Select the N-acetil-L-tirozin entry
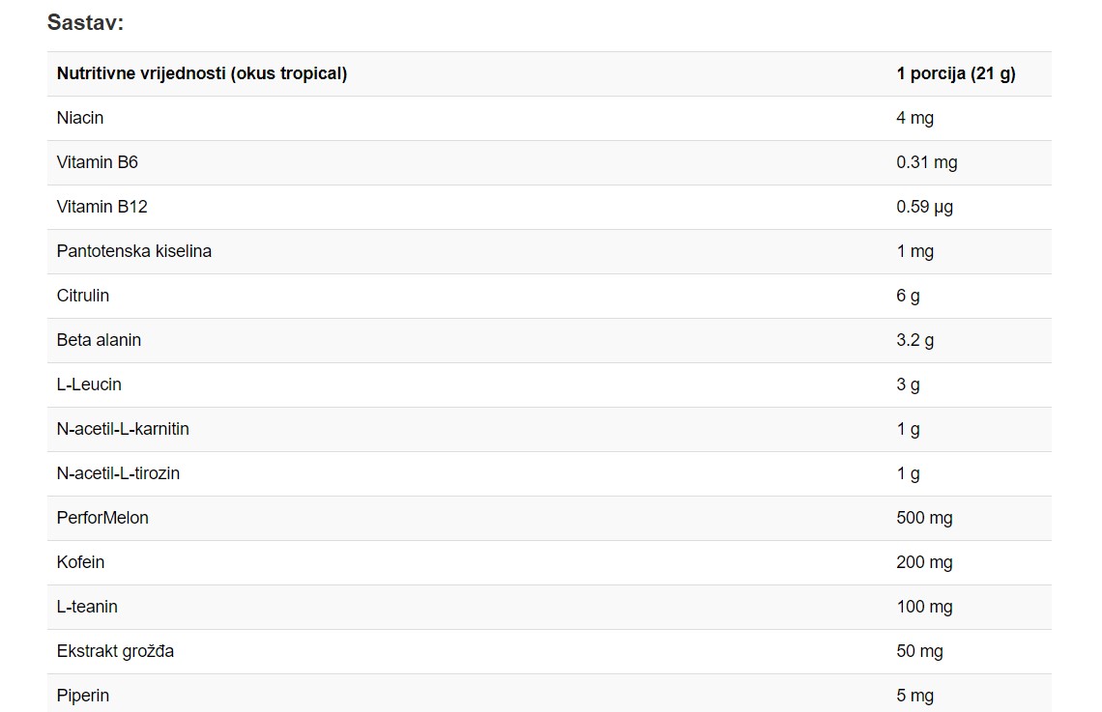Viewport: 1102px width, 712px height. 118,473
